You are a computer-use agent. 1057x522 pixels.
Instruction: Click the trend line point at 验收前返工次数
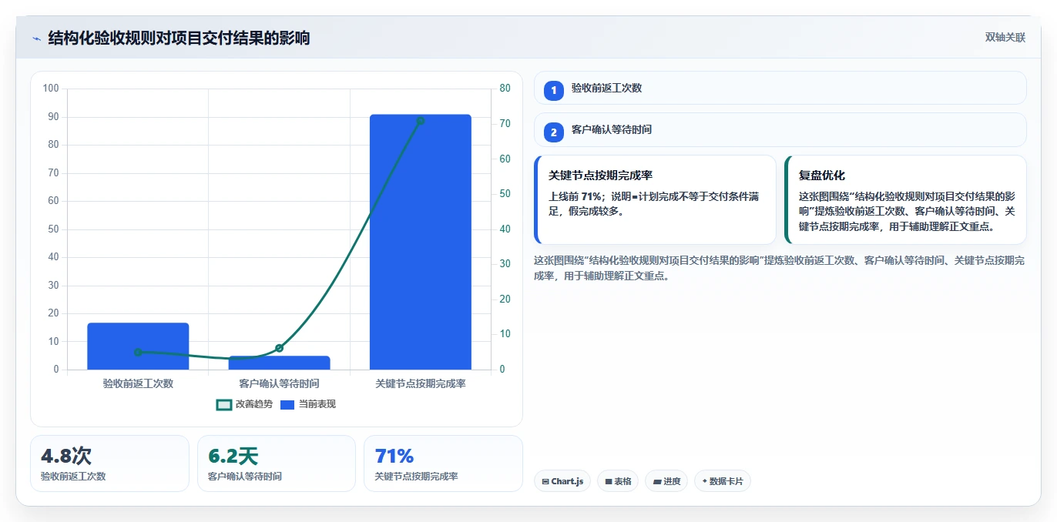click(138, 352)
